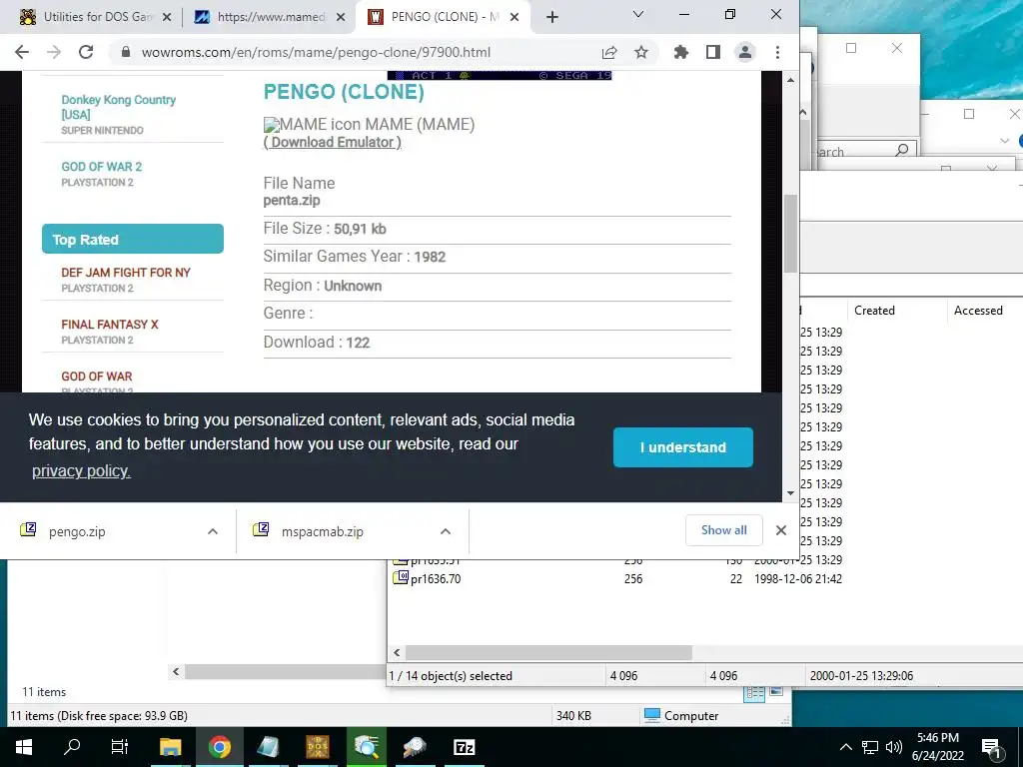
Task: Click the webpage vertical scrollbar thumb
Action: 791,233
